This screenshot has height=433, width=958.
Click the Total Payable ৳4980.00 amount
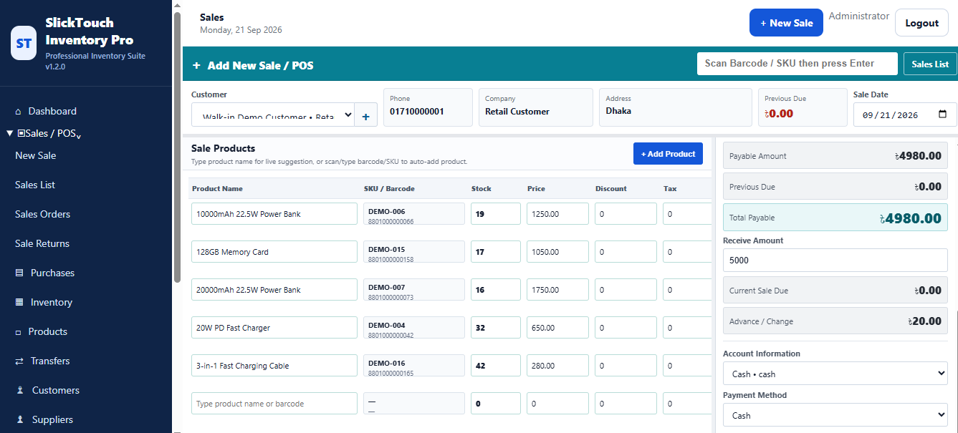(911, 218)
